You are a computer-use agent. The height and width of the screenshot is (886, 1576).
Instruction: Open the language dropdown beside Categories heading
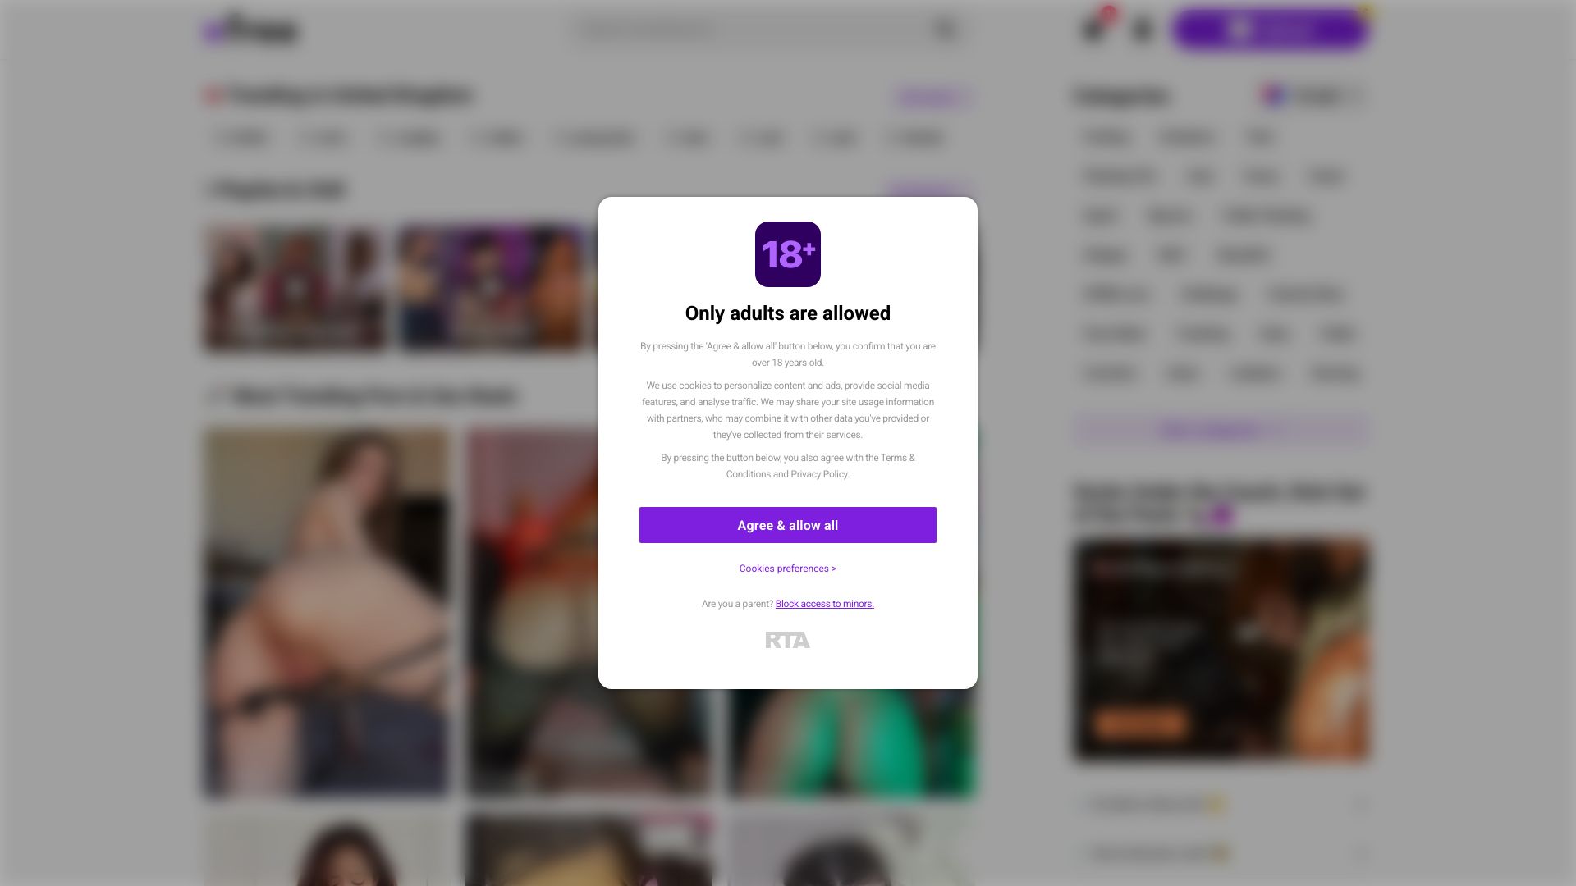coord(1314,96)
